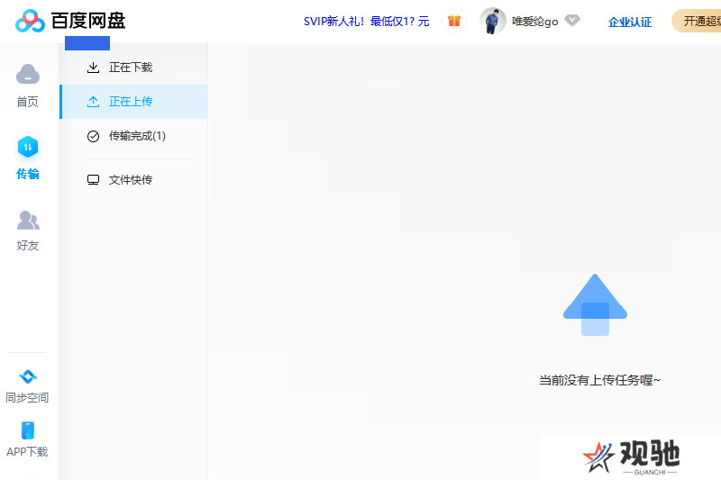
Task: Click the upload arrow icon beside 正在上传
Action: coord(94,102)
